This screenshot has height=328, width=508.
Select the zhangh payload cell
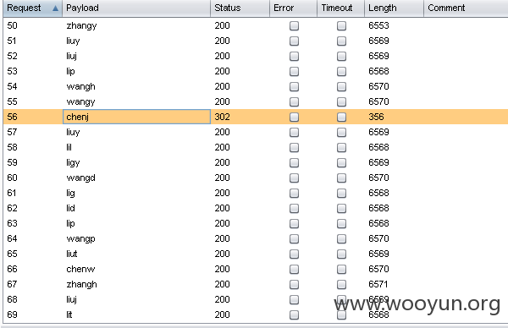click(x=136, y=284)
